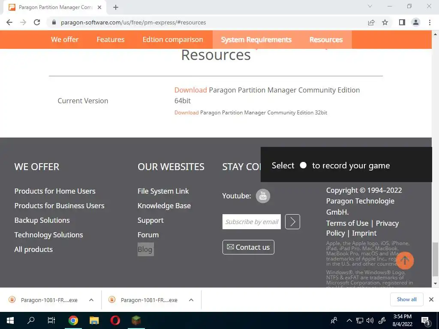
Task: Open Paragon's YouTube channel icon
Action: point(263,196)
